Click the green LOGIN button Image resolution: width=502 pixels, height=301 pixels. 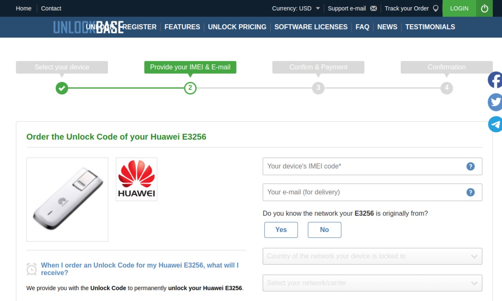click(x=459, y=8)
